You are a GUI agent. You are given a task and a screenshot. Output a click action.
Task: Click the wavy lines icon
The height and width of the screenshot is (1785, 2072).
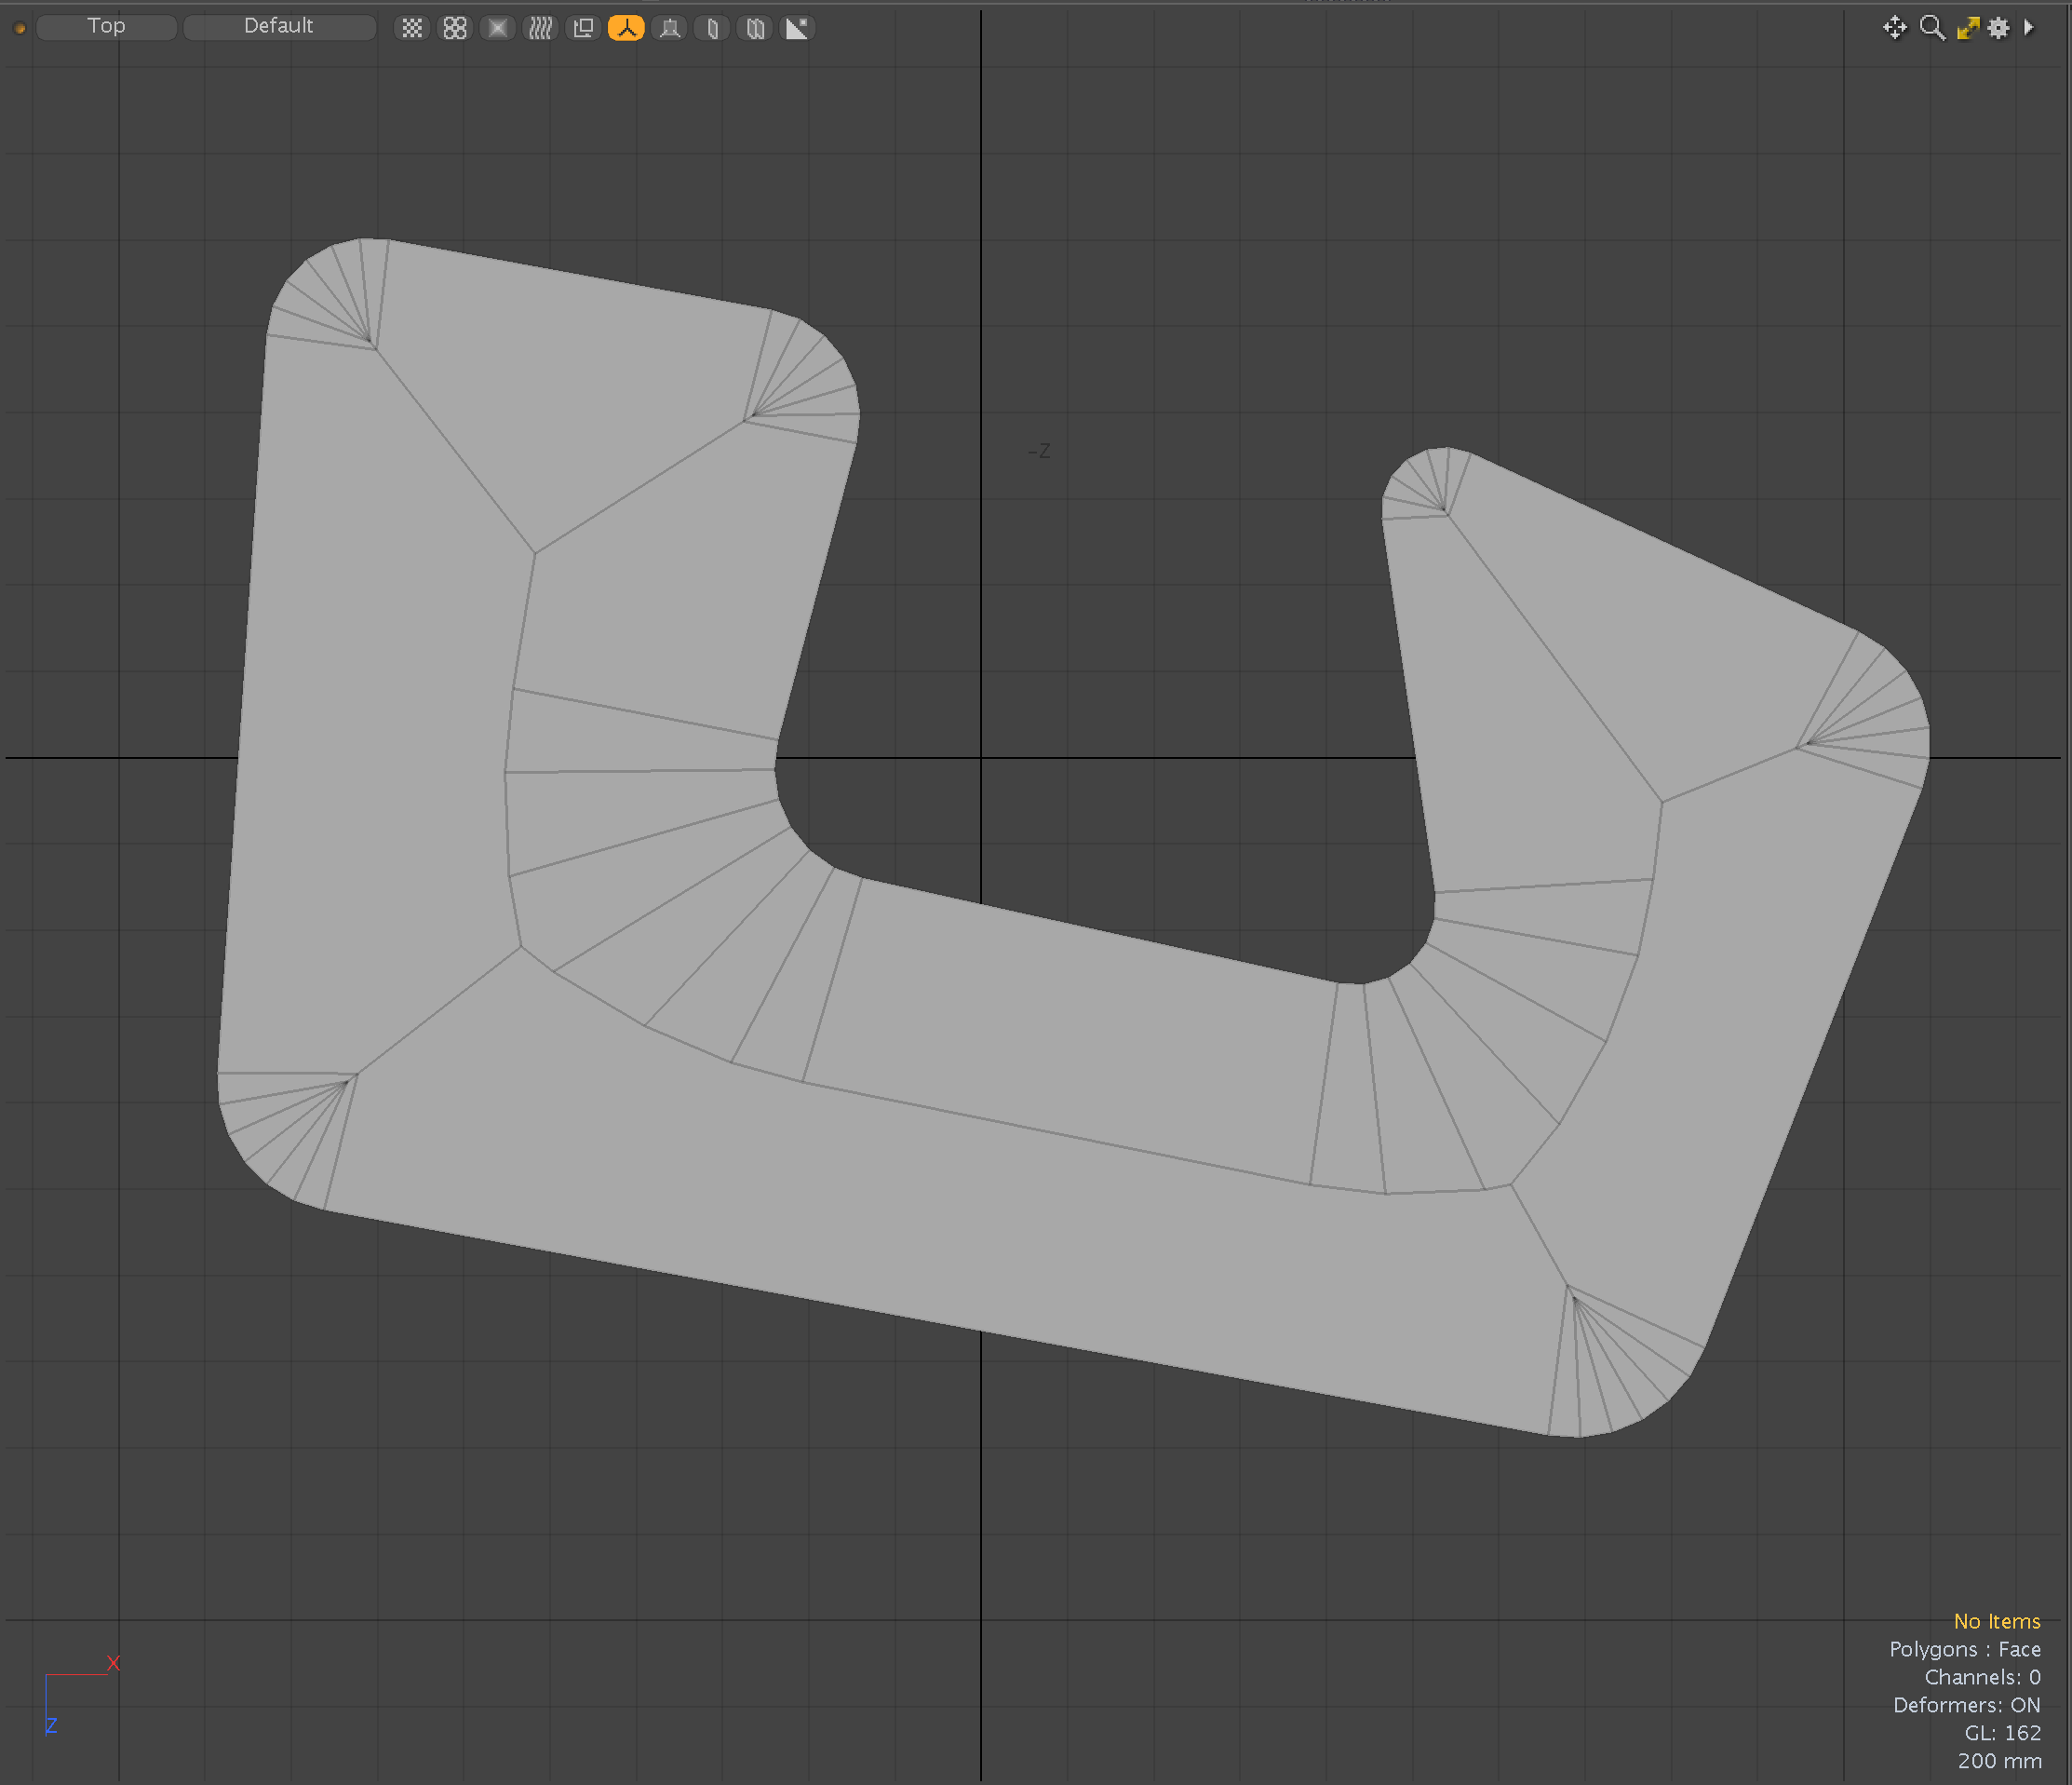(540, 28)
